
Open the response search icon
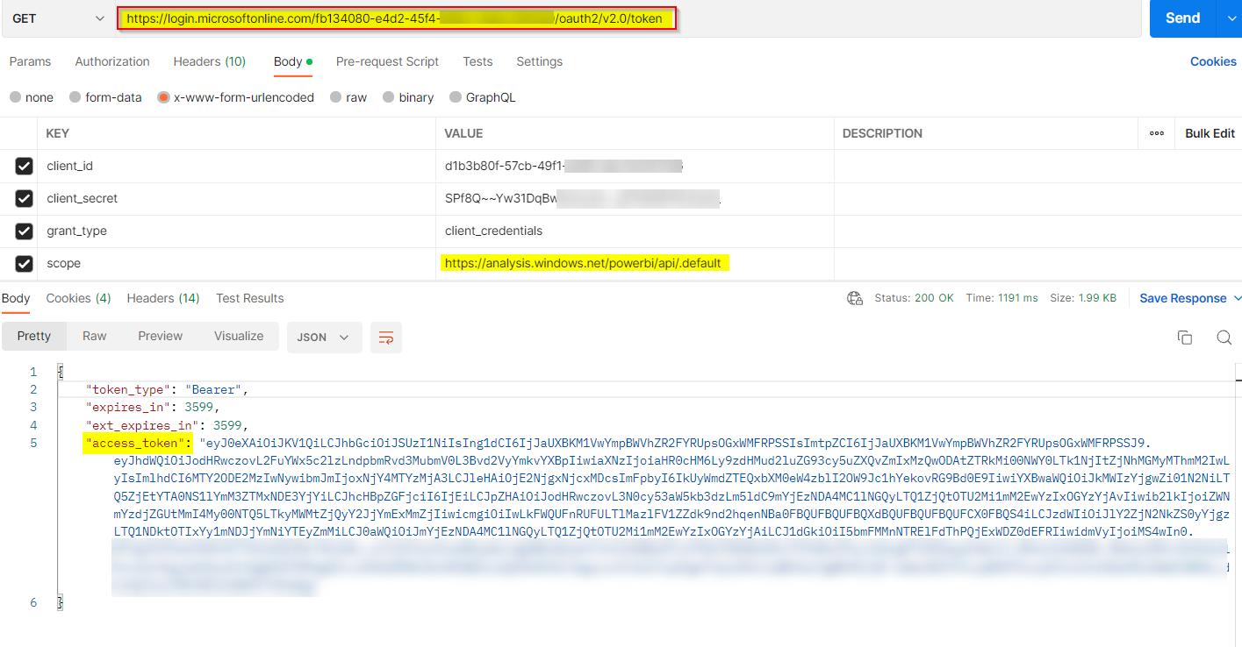[1224, 338]
